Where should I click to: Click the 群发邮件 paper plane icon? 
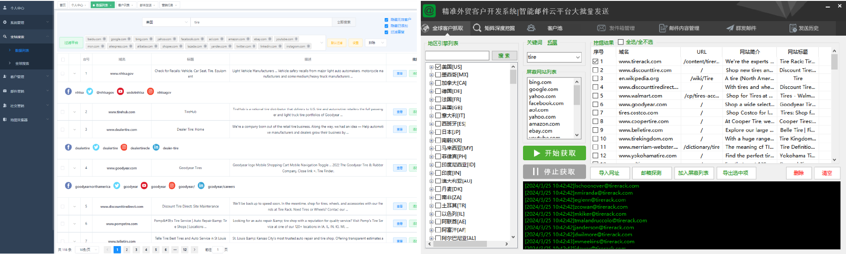point(730,28)
